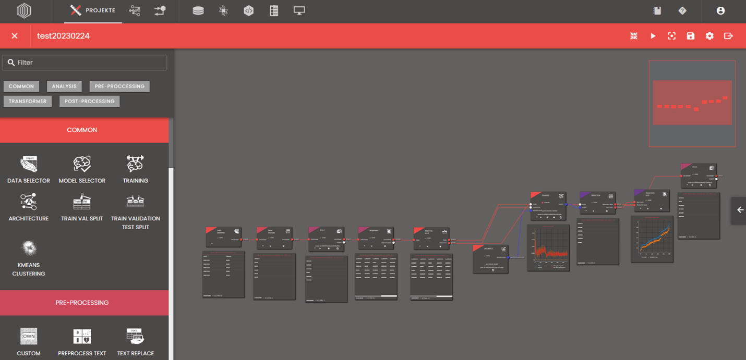Click the Filter search field
Viewport: 746px width, 360px height.
(85, 63)
